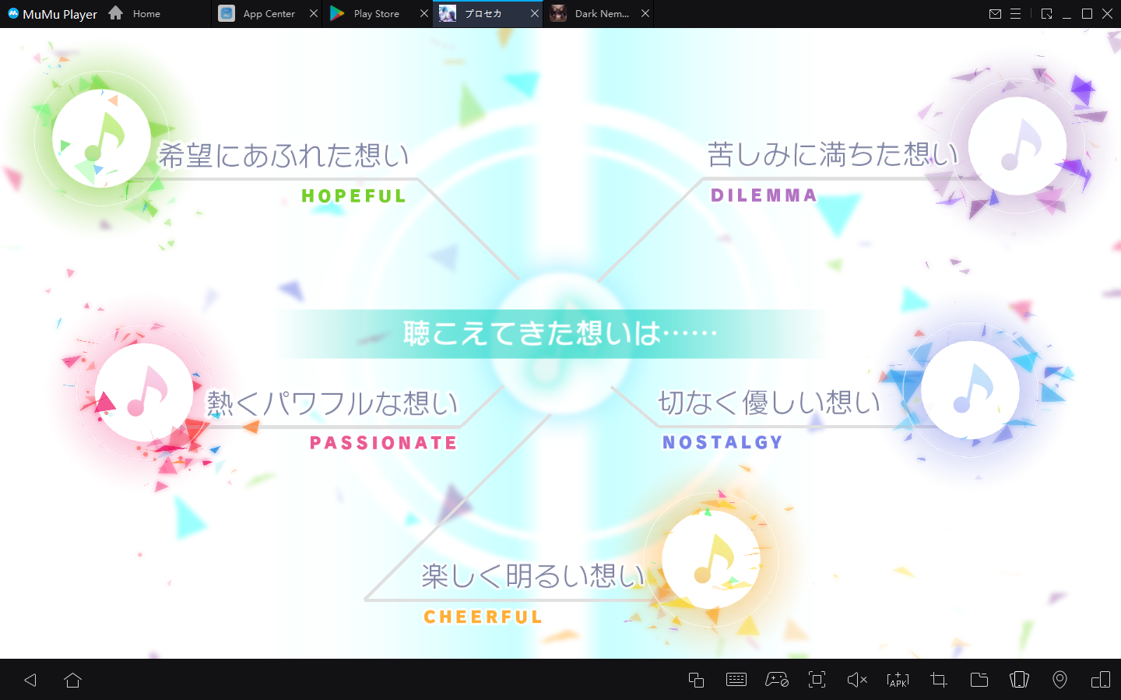
Task: Close the App Center tab
Action: [314, 13]
